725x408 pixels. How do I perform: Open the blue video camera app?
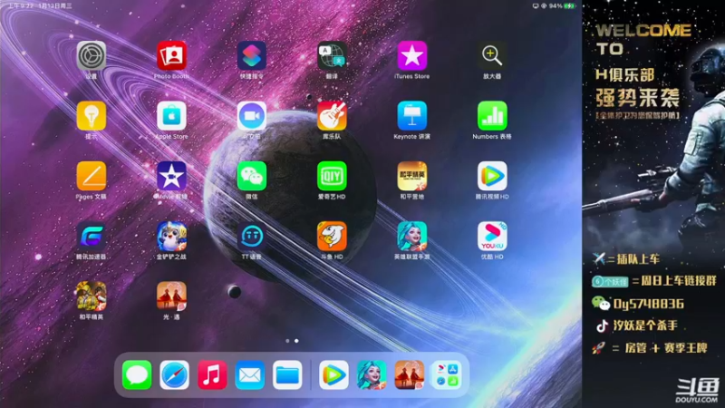point(252,116)
